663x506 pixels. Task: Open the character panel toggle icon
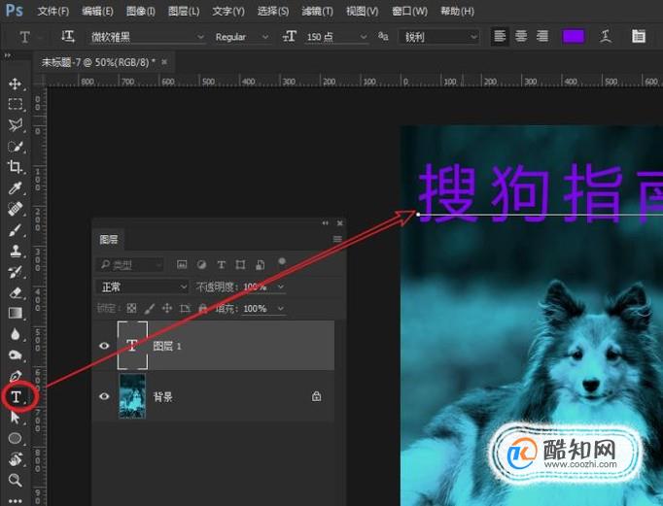coord(639,36)
